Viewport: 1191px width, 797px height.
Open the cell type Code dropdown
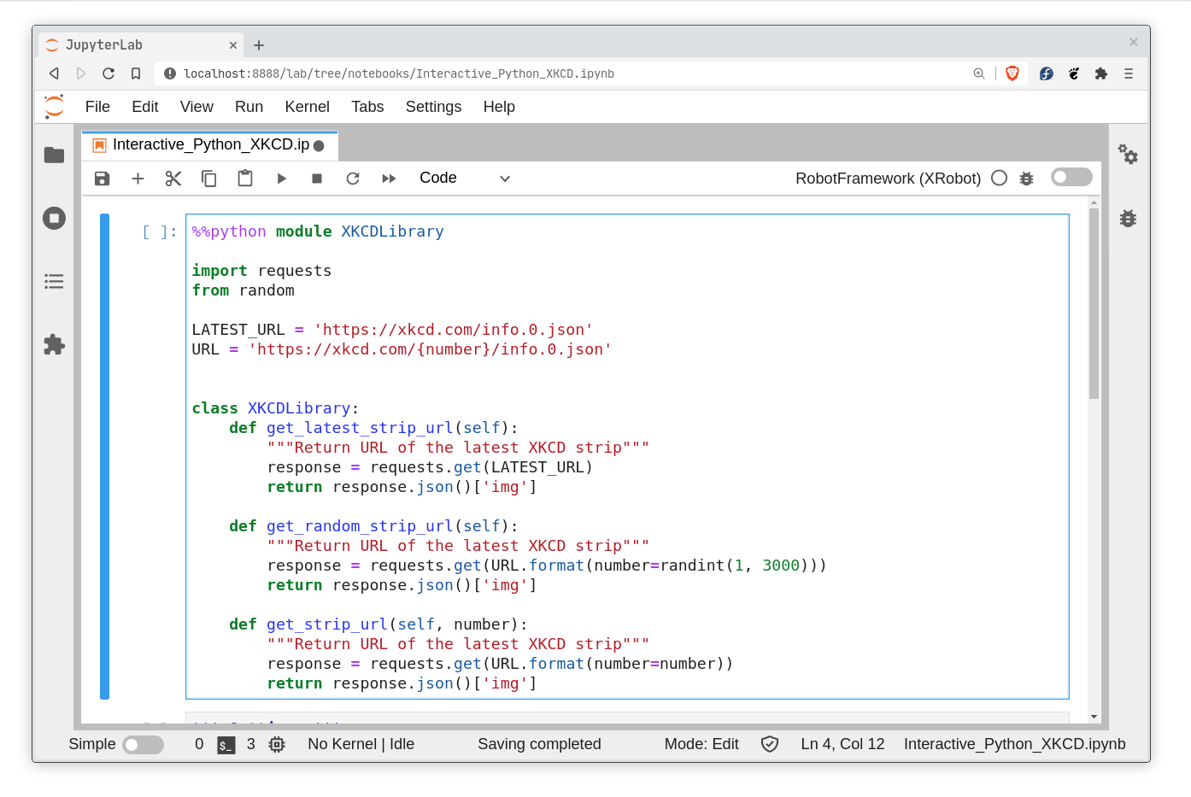(x=465, y=179)
